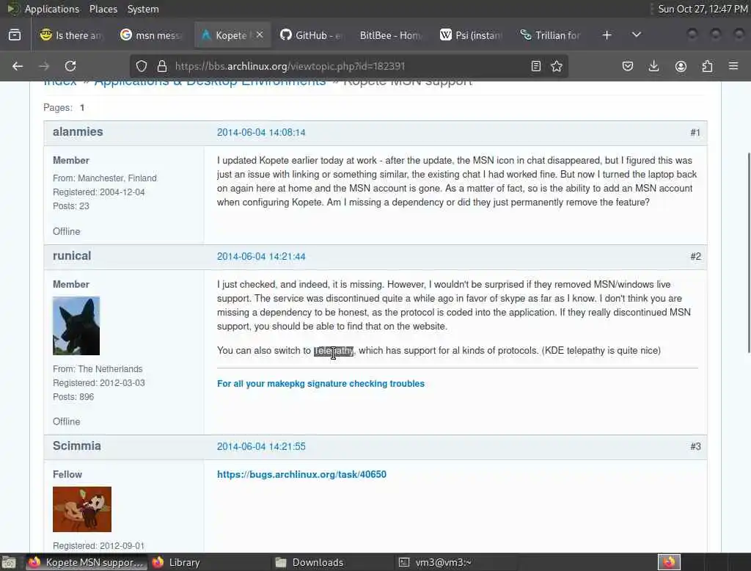Bookmark this page with the star

coord(557,66)
